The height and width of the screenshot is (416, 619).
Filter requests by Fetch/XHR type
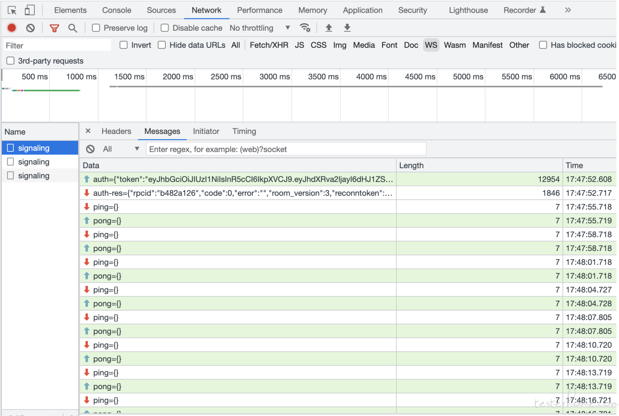point(269,45)
